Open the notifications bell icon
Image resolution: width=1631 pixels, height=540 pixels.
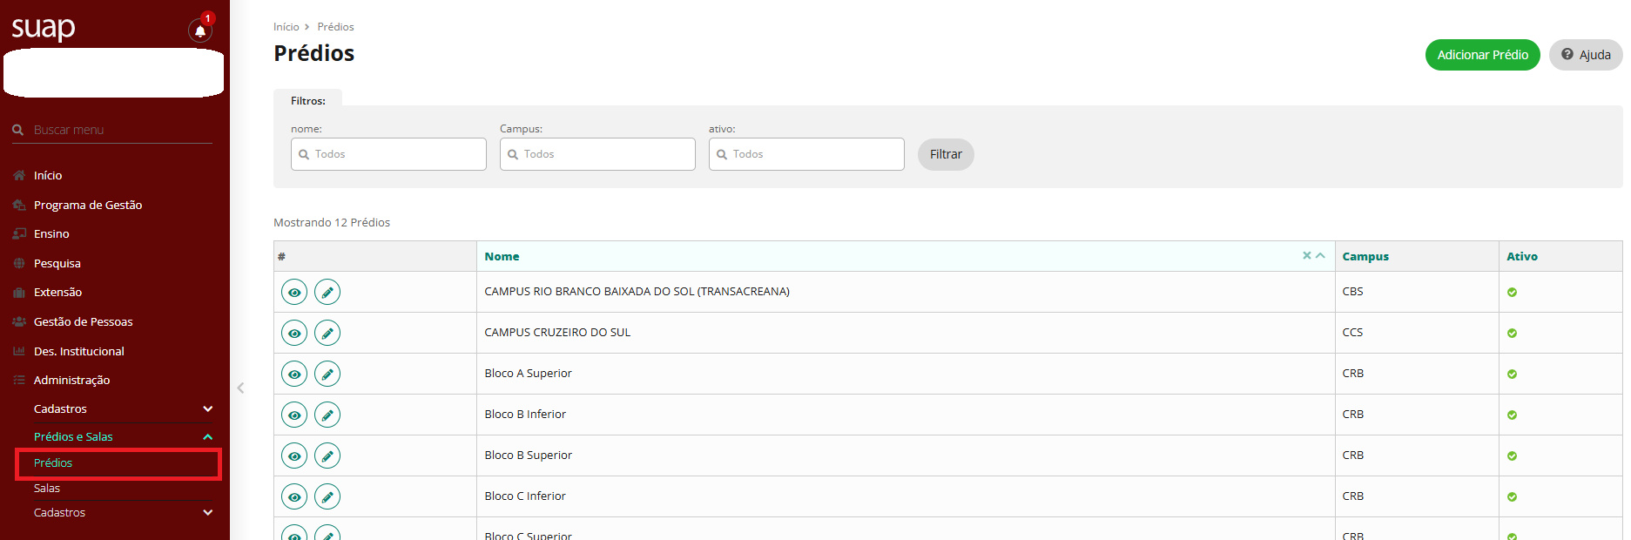[200, 31]
